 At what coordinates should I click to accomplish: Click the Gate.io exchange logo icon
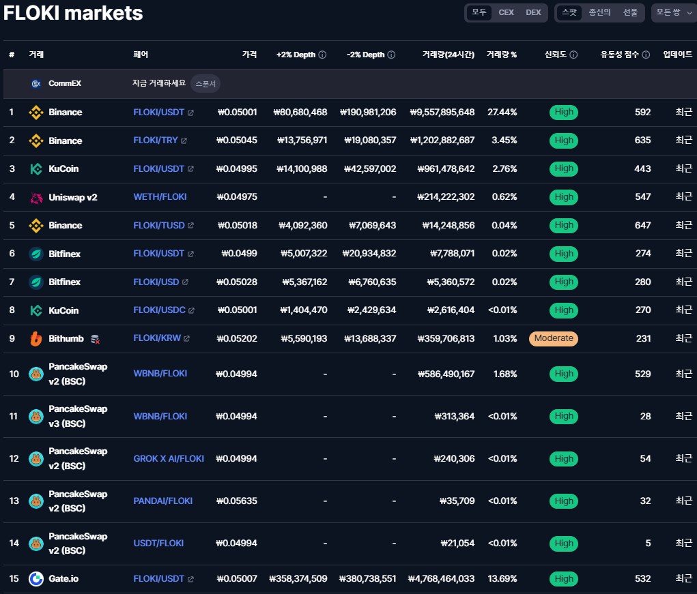[36, 579]
